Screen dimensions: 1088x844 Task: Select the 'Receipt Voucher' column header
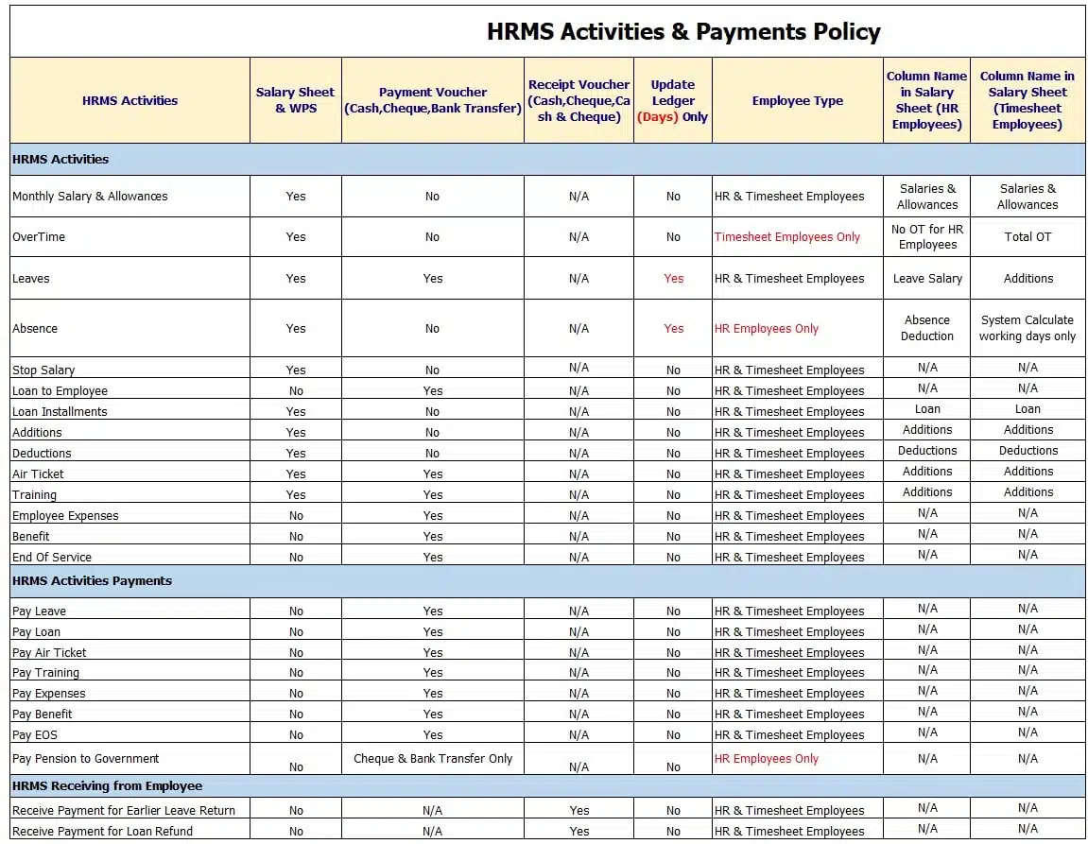click(x=579, y=100)
